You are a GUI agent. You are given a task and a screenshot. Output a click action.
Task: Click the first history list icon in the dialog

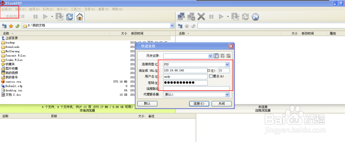tap(216, 56)
